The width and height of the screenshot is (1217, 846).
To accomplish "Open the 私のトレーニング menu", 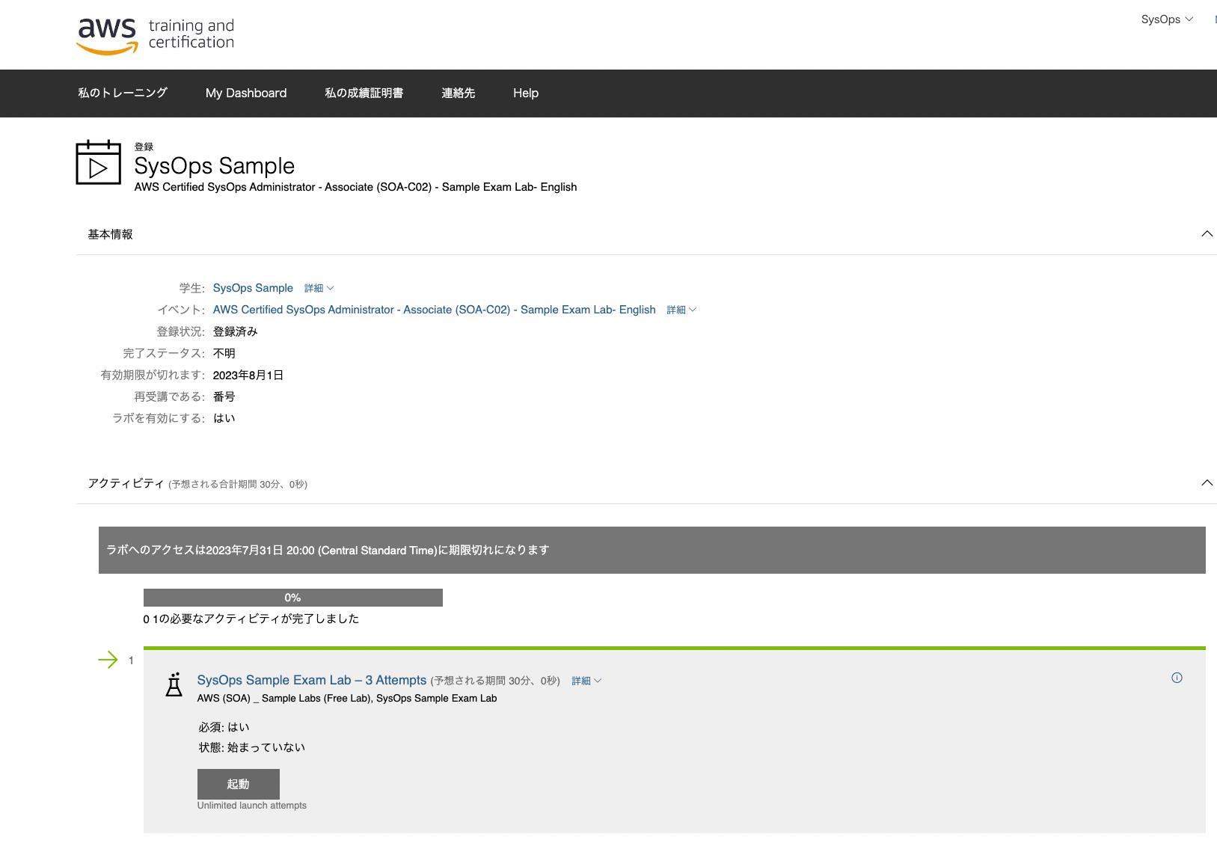I will click(123, 93).
